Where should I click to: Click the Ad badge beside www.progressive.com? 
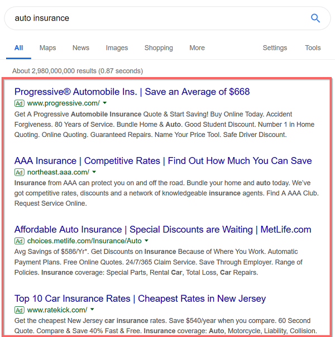tap(20, 103)
